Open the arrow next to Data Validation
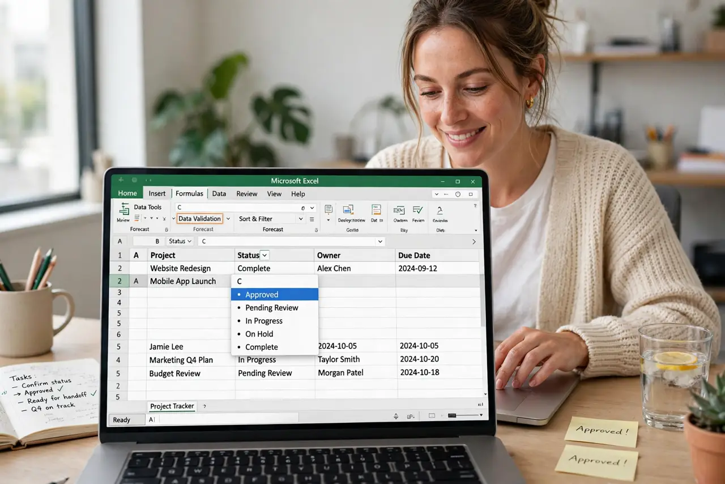The image size is (725, 484). pos(228,219)
